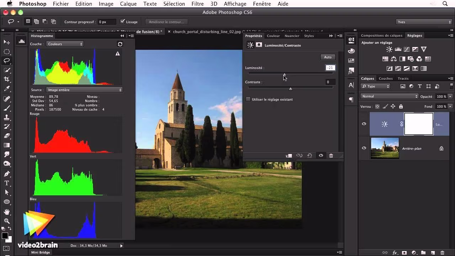Viewport: 455px width, 256px height.
Task: Select the Zoom tool
Action: point(7,221)
